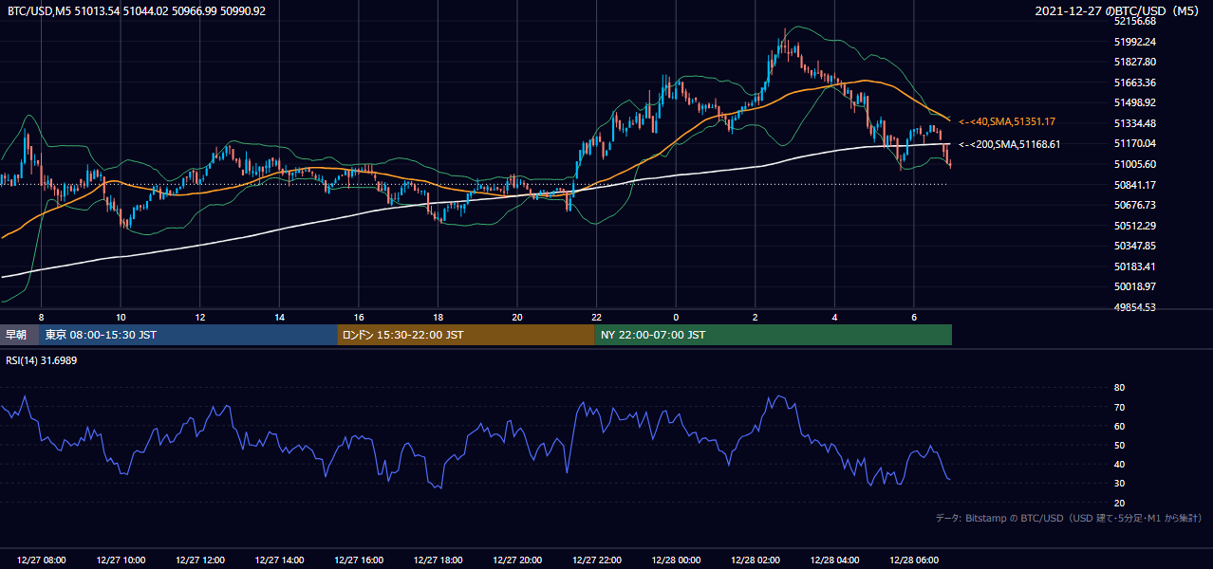Click price axis value 50841.17
This screenshot has height=569, width=1213.
coord(1134,185)
